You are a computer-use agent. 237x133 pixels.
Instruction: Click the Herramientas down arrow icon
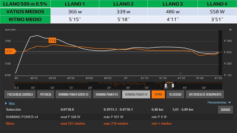(229, 103)
